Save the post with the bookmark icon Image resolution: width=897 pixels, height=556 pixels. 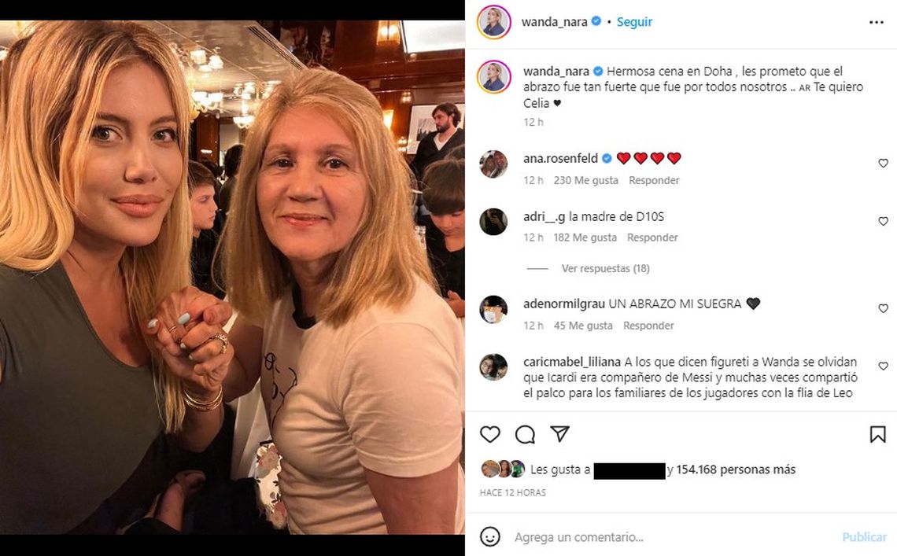[x=877, y=434]
